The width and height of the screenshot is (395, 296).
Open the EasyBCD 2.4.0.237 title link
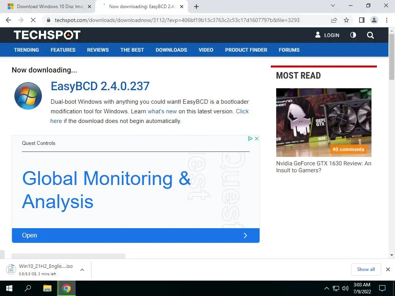pos(100,86)
